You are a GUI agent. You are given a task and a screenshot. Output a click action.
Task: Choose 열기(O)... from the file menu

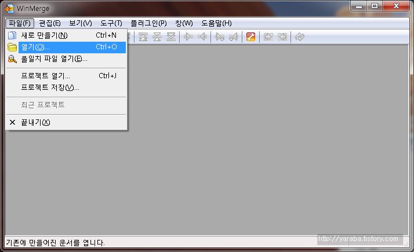coord(66,47)
